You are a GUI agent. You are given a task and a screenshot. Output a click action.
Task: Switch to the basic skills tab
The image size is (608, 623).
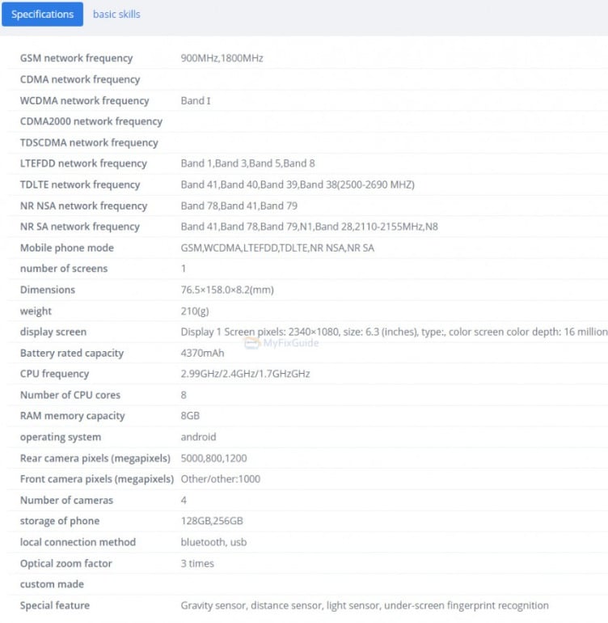pyautogui.click(x=116, y=15)
